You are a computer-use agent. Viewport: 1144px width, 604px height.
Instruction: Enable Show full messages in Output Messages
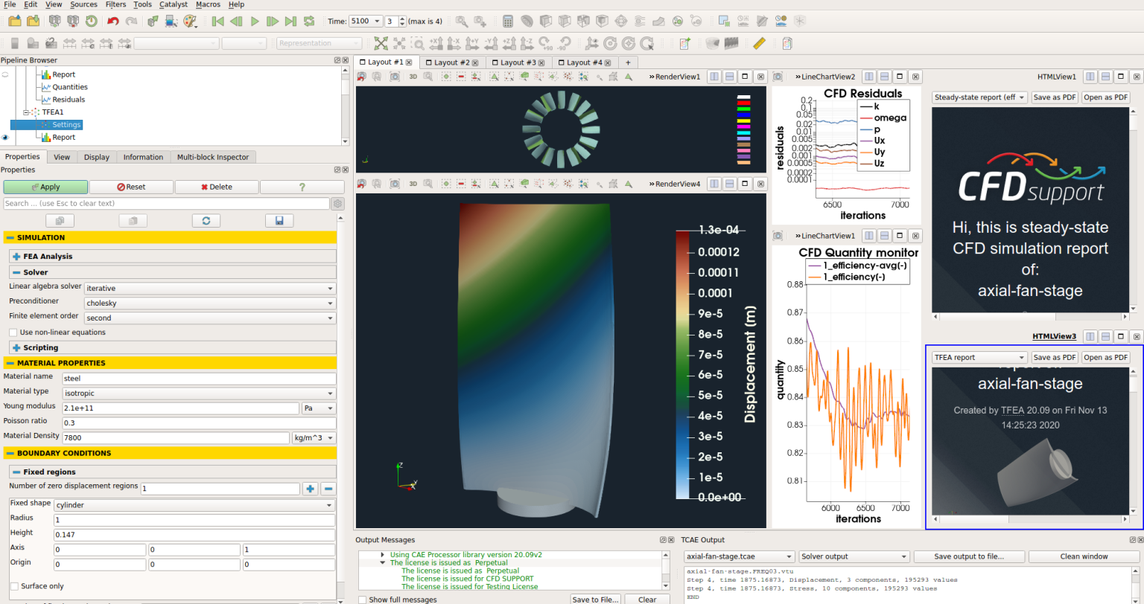coord(363,600)
